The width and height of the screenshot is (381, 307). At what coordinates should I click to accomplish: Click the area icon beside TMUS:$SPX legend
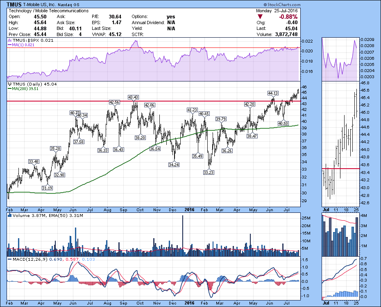(9, 40)
